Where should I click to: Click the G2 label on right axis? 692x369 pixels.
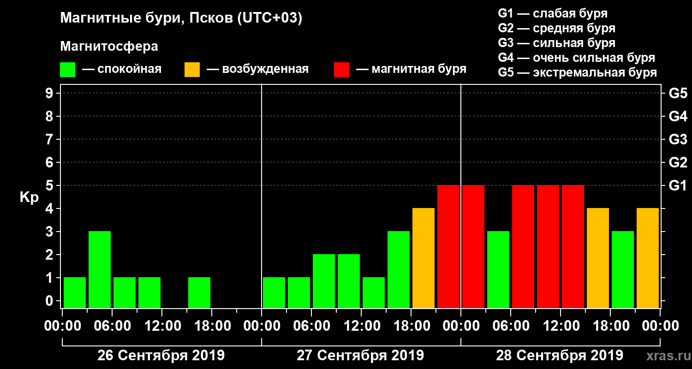tap(678, 163)
